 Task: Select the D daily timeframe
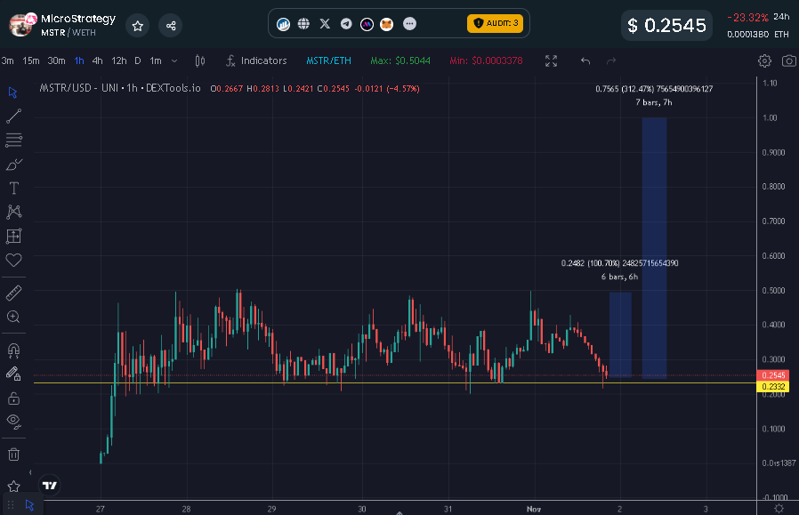(138, 60)
